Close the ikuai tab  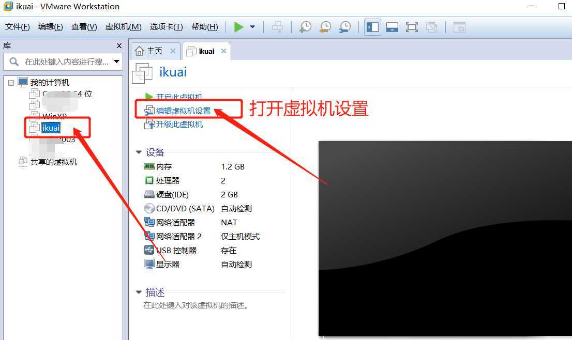coord(223,51)
